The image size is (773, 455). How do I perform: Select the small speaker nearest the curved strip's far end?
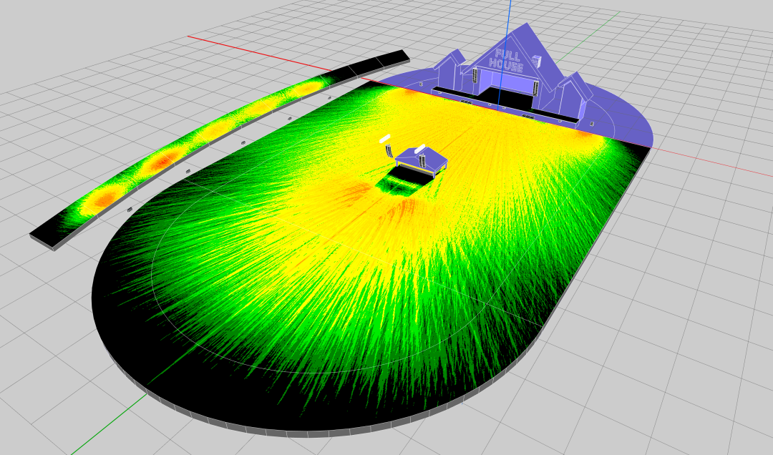point(329,98)
